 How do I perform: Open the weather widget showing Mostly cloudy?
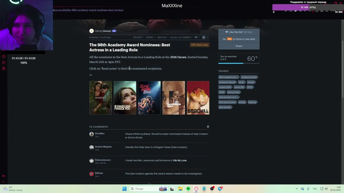12,189
